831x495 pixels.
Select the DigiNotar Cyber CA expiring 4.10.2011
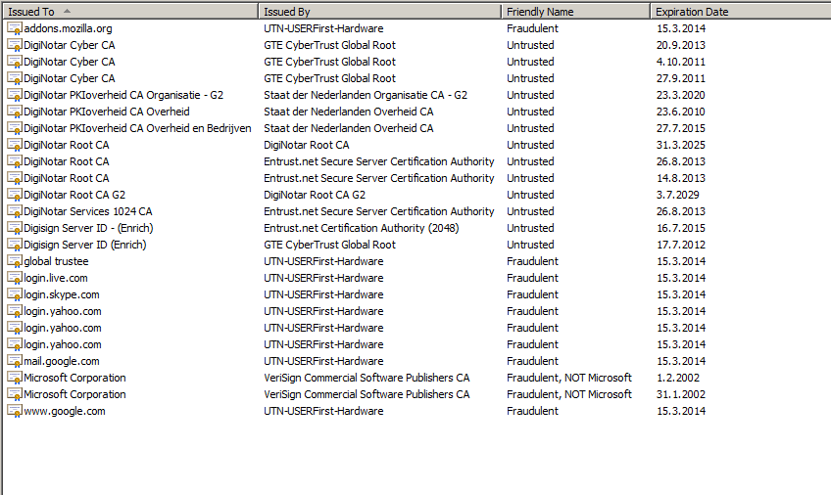pos(69,62)
